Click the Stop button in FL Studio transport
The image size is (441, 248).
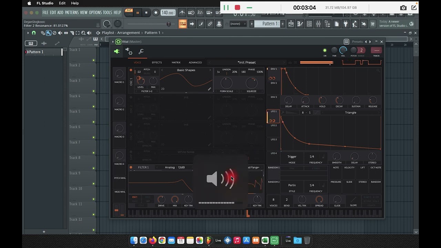point(146,13)
